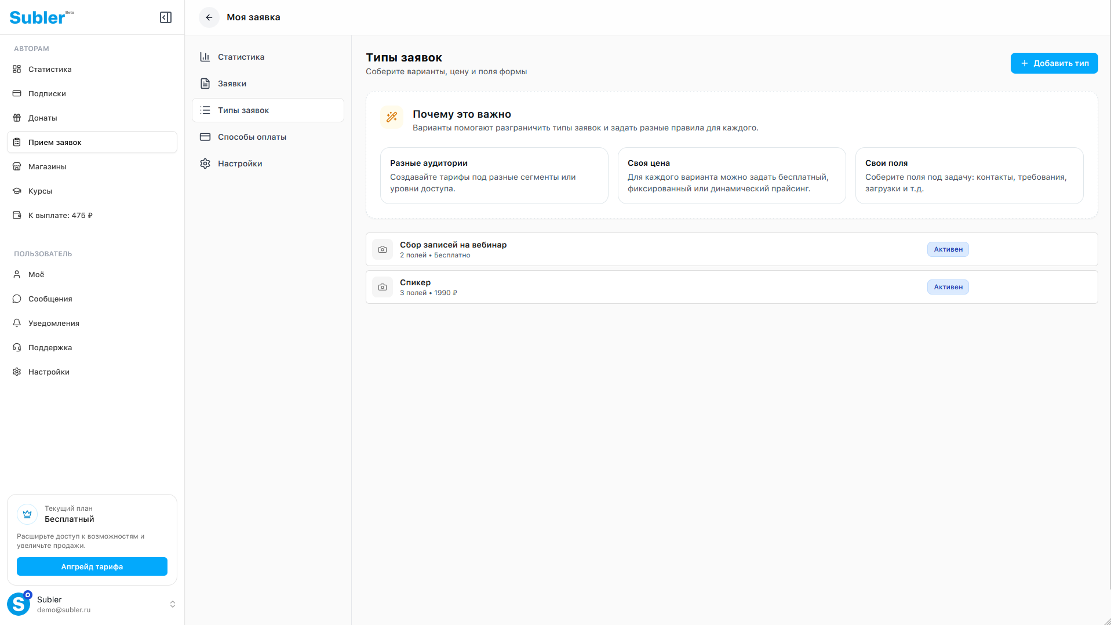Click the Subler logo at top left
Viewport: 1111px width, 625px height.
(38, 17)
